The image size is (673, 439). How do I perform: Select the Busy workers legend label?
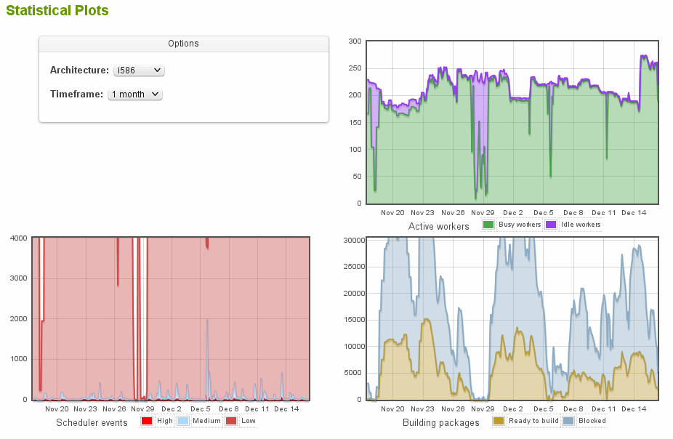[x=520, y=225]
